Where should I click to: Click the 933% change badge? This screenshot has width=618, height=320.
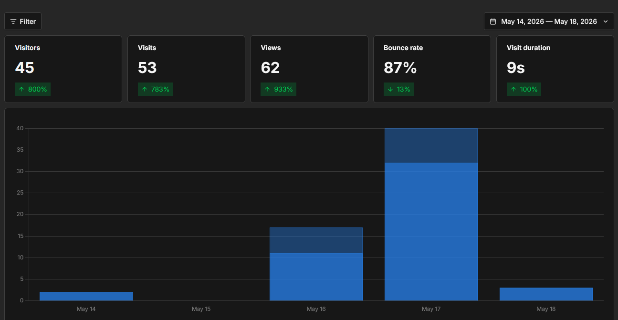(278, 89)
